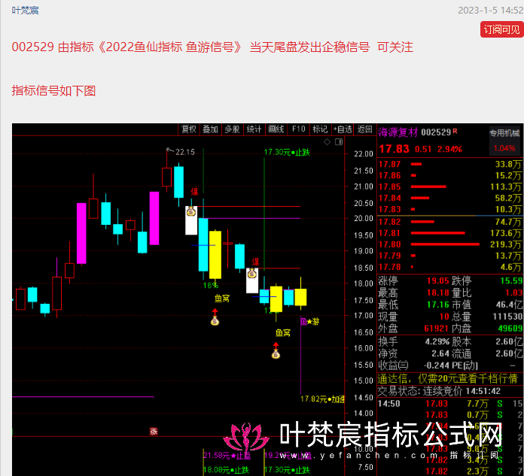Click the 返回 back button

pyautogui.click(x=365, y=129)
